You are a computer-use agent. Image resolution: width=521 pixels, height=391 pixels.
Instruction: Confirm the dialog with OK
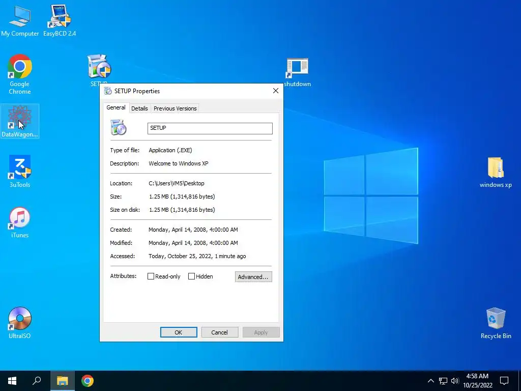click(x=179, y=332)
